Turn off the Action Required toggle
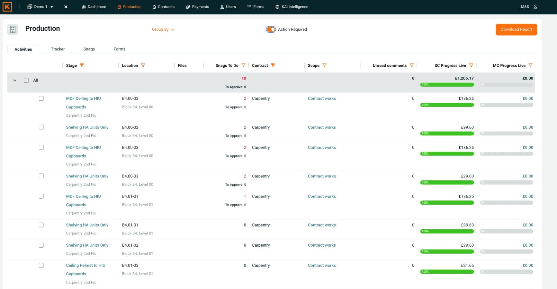This screenshot has width=557, height=289. [x=271, y=30]
